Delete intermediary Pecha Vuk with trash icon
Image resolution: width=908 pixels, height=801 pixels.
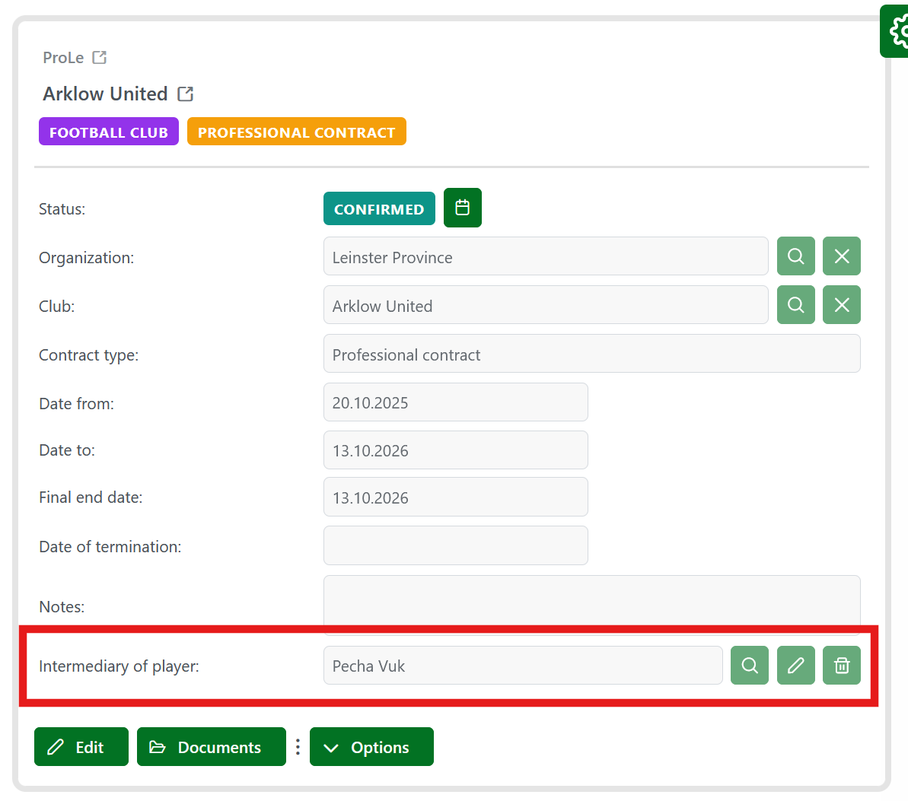click(x=841, y=666)
